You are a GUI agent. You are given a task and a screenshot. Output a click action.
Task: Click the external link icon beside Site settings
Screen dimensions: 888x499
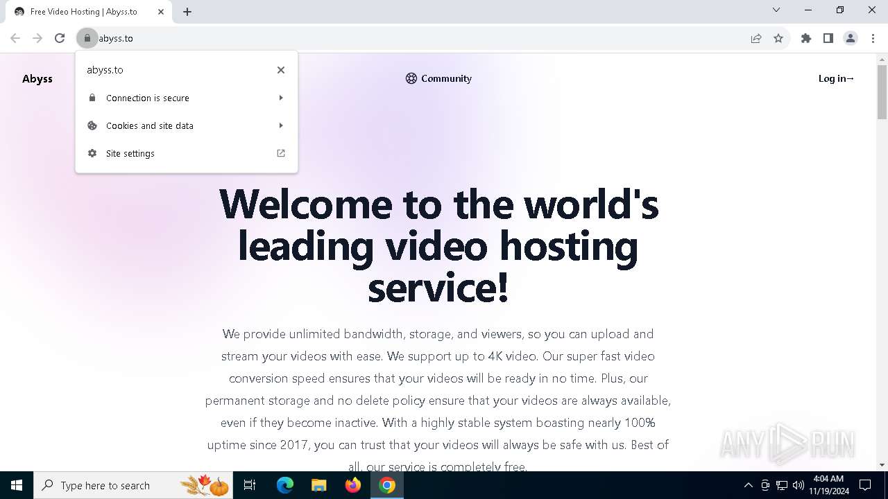point(281,153)
